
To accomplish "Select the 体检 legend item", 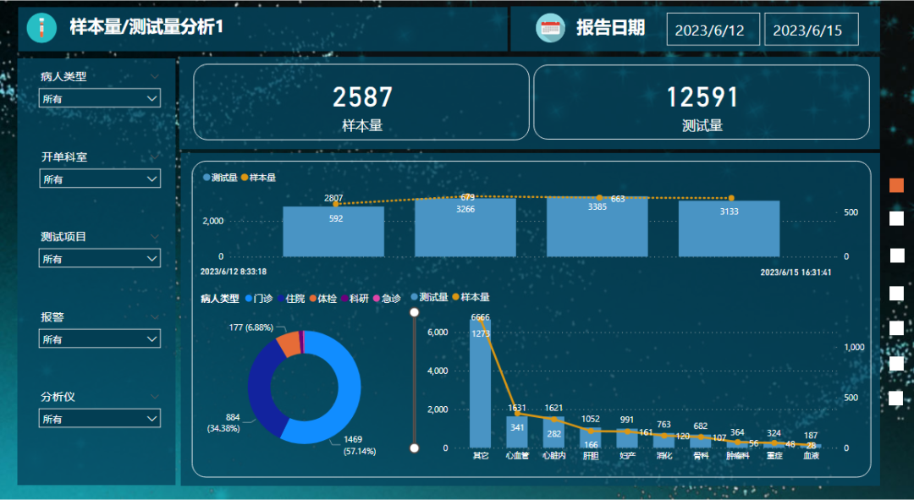I will pyautogui.click(x=323, y=299).
